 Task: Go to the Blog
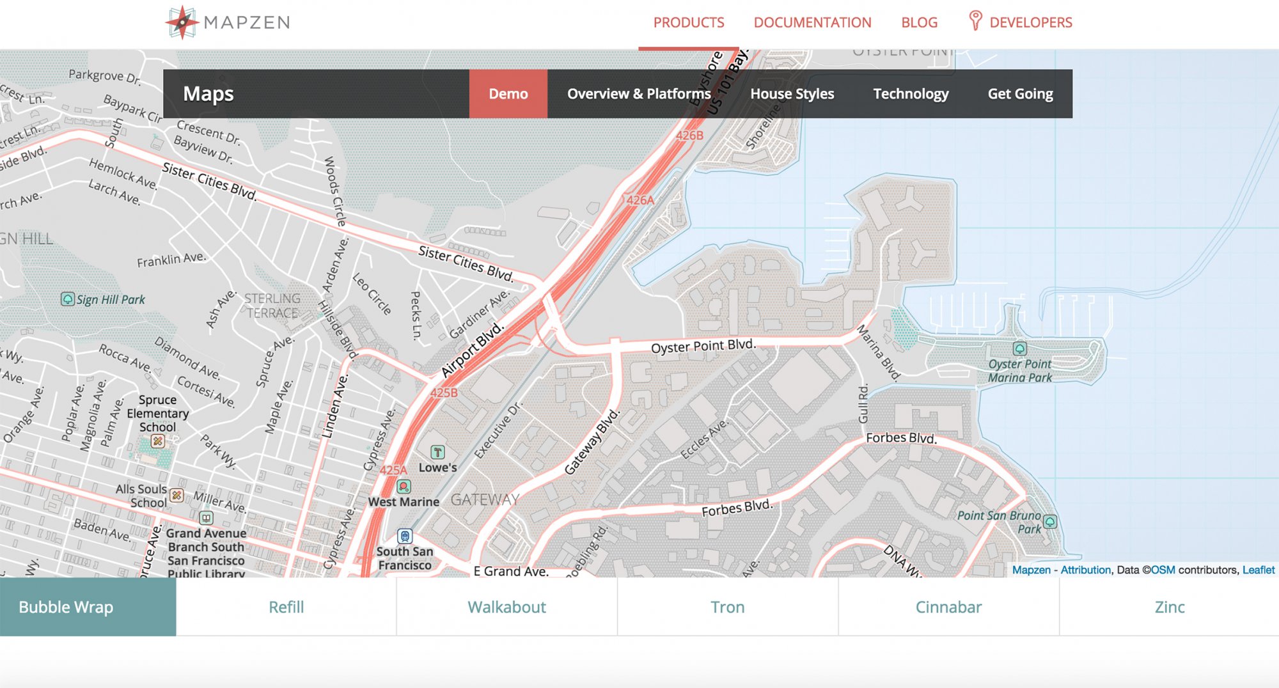919,22
